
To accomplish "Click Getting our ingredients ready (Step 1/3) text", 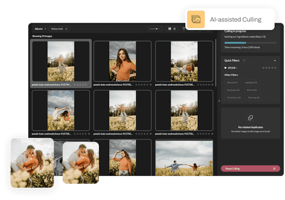I will [245, 36].
